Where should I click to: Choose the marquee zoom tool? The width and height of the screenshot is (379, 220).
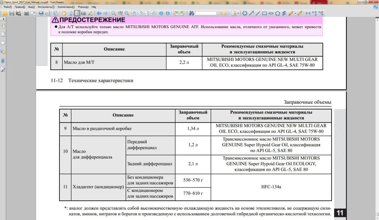[120, 13]
